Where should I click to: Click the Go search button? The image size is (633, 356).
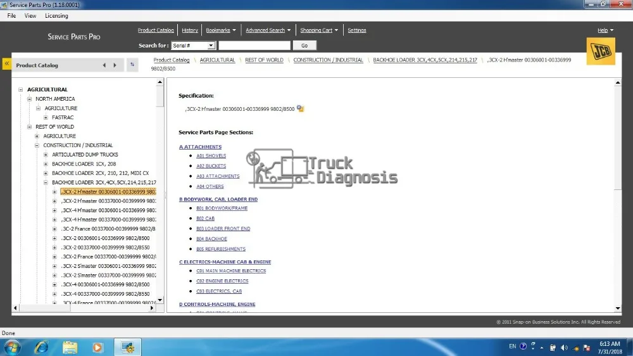[304, 46]
